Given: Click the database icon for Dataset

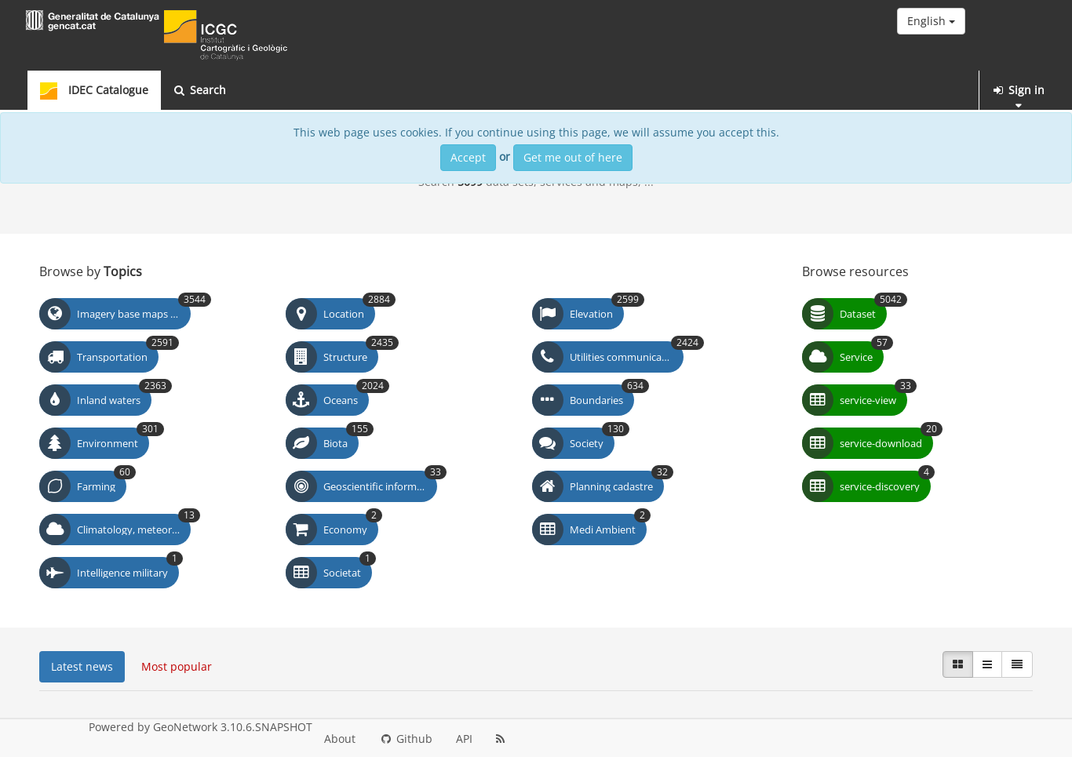Looking at the screenshot, I should (x=818, y=314).
